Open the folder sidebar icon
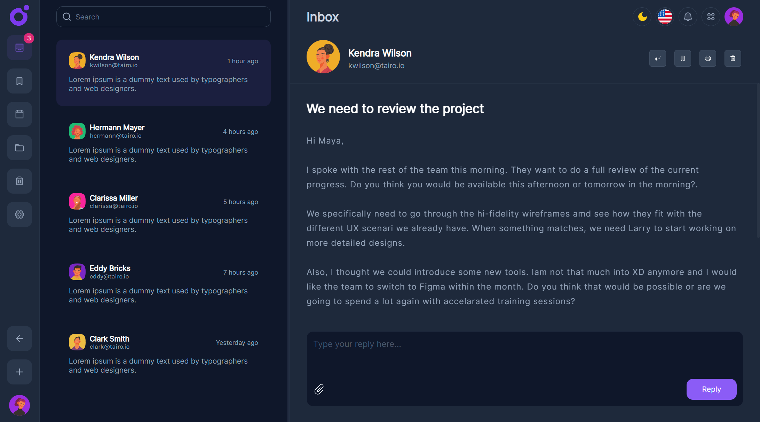 pos(19,148)
